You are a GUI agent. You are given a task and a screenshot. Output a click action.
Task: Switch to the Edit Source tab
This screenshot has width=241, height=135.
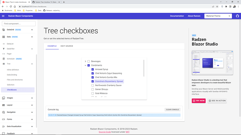click(x=67, y=46)
